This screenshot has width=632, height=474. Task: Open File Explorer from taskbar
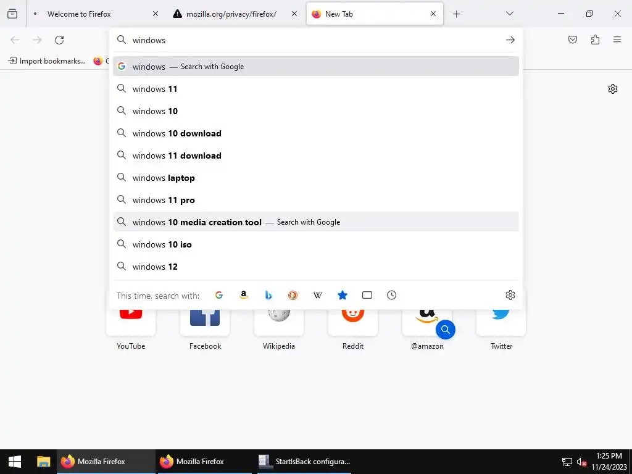coord(44,462)
